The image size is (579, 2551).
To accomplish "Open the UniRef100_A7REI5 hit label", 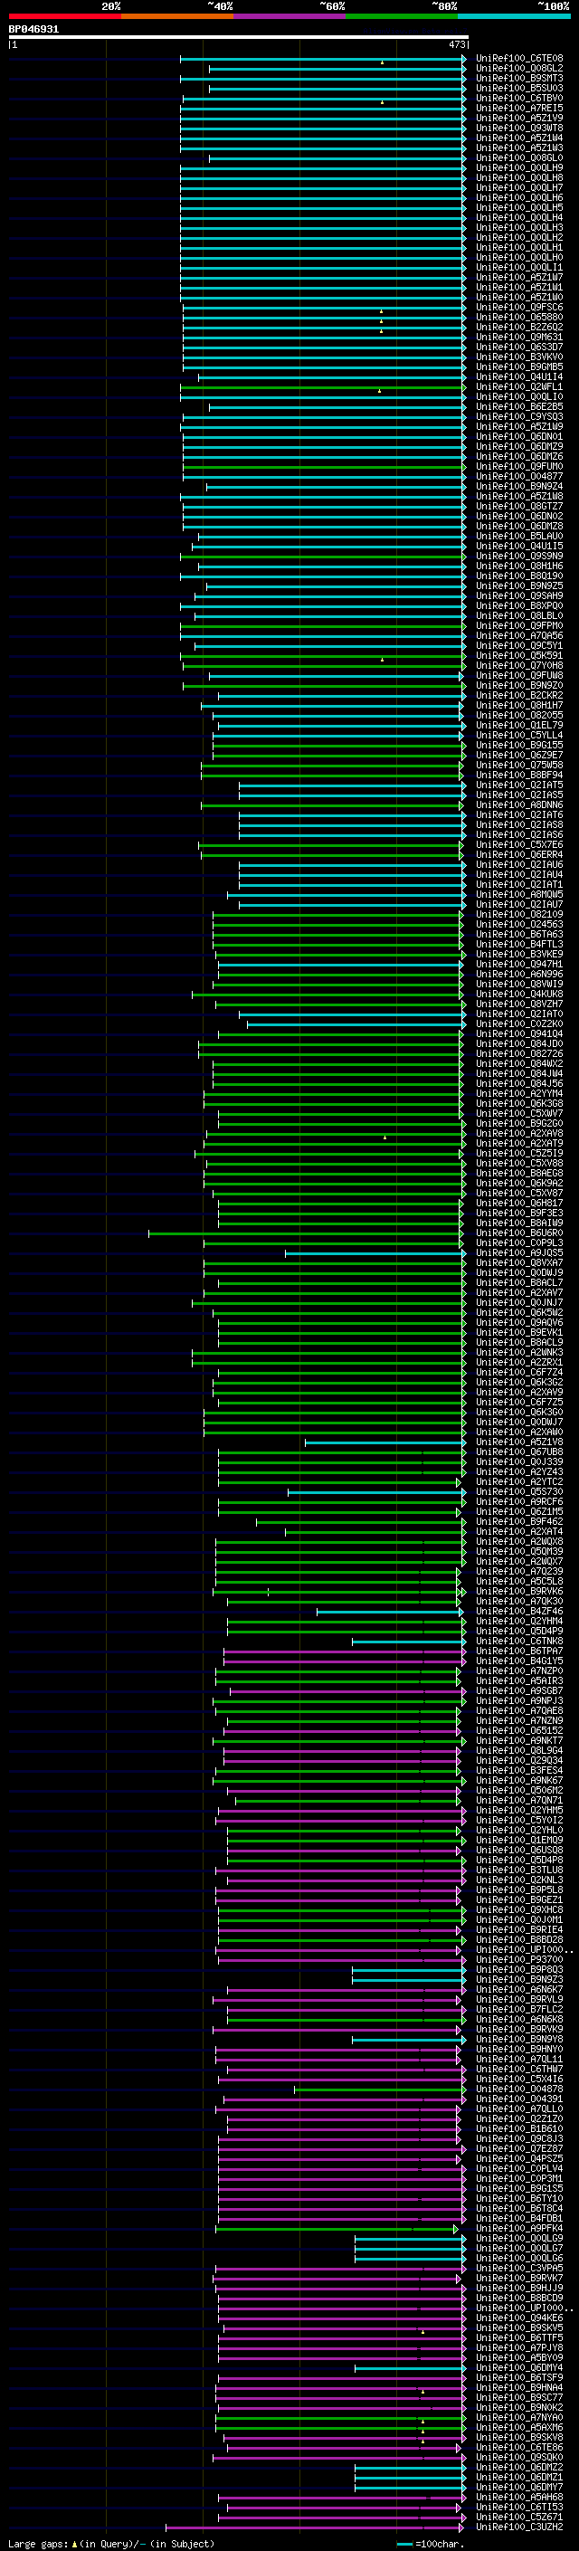I will click(519, 108).
